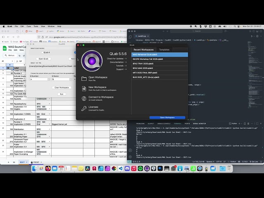Image resolution: width=264 pixels, height=198 pixels.
Task: Open Discord from the Dock
Action: [x=127, y=169]
